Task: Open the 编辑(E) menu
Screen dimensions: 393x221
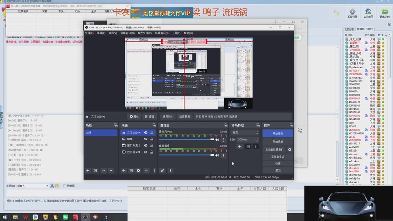Action: [x=101, y=33]
